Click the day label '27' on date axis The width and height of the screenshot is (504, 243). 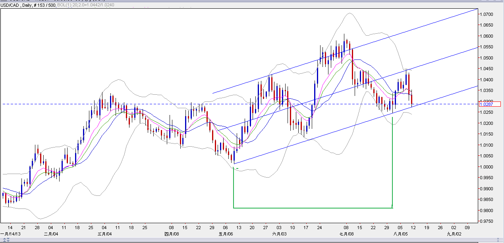coord(266,228)
